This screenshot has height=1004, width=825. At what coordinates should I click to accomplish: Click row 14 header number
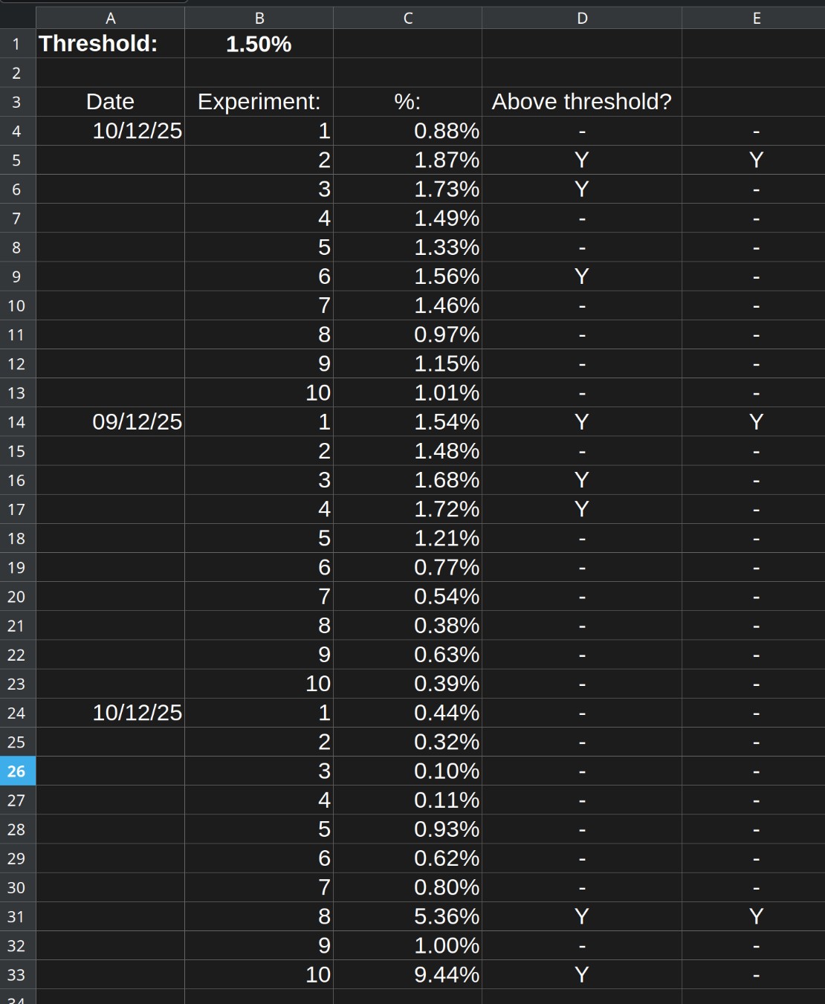click(17, 422)
